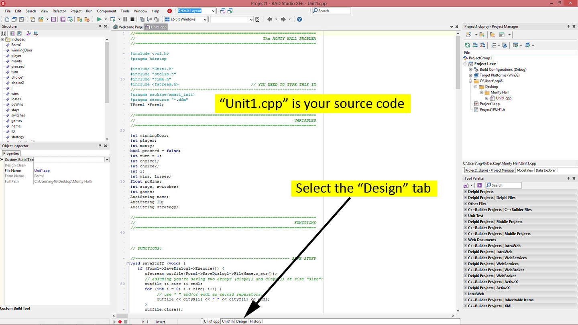Click Expand All icon in Project Manager

click(x=475, y=45)
